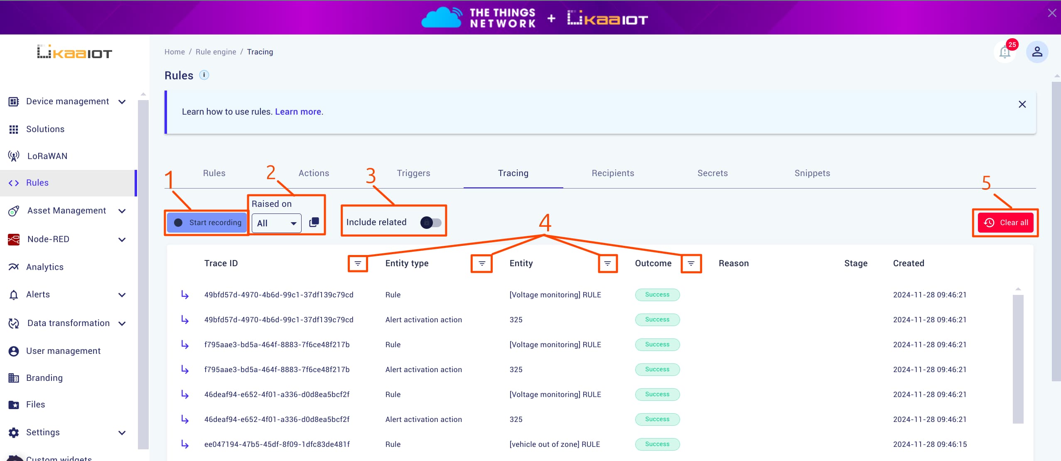1061x461 pixels.
Task: Open Branding sidebar item
Action: 68,378
